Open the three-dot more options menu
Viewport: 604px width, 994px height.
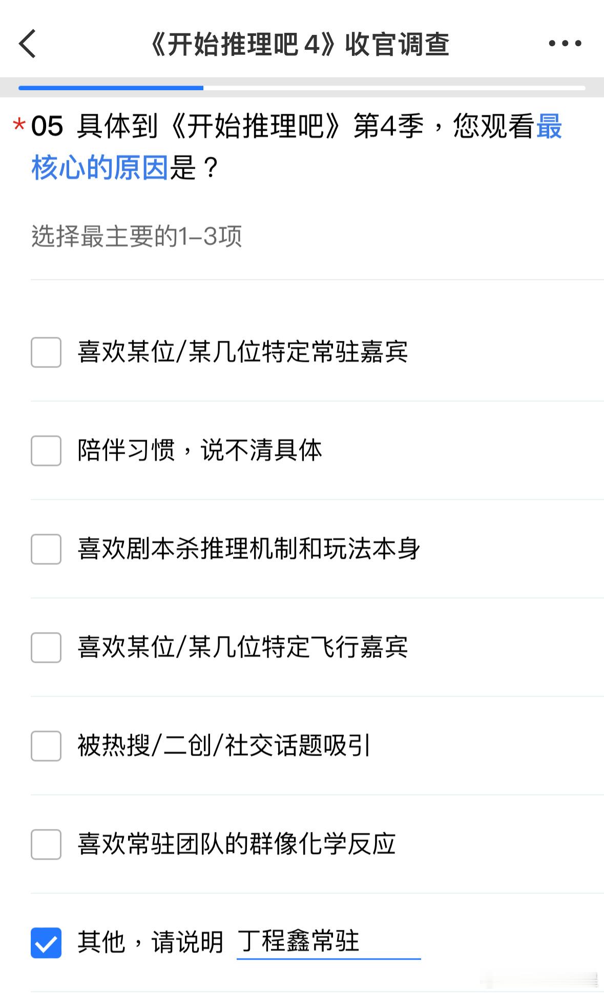click(x=565, y=44)
